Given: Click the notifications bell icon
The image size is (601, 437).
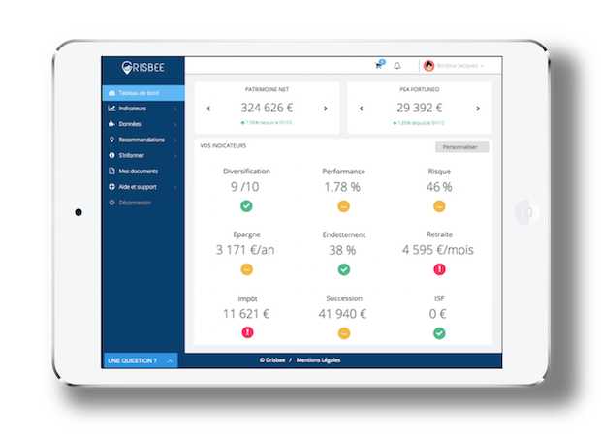Looking at the screenshot, I should coord(397,66).
